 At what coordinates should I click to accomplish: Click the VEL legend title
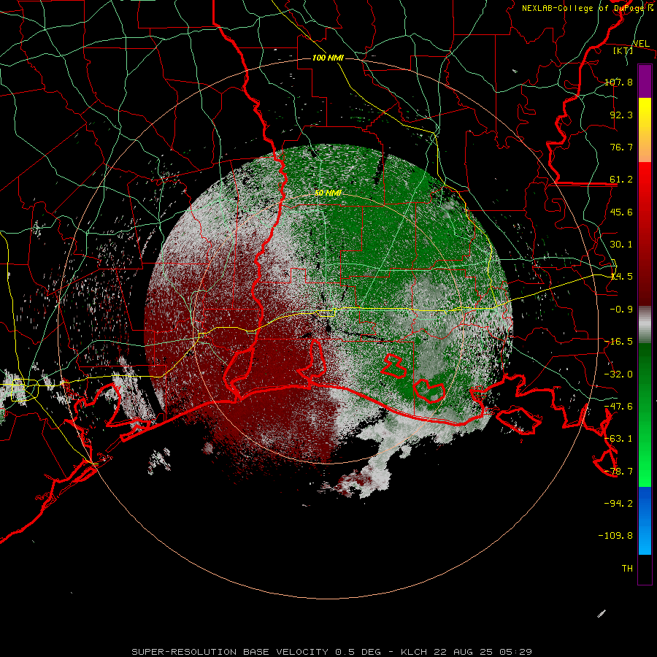coord(641,44)
